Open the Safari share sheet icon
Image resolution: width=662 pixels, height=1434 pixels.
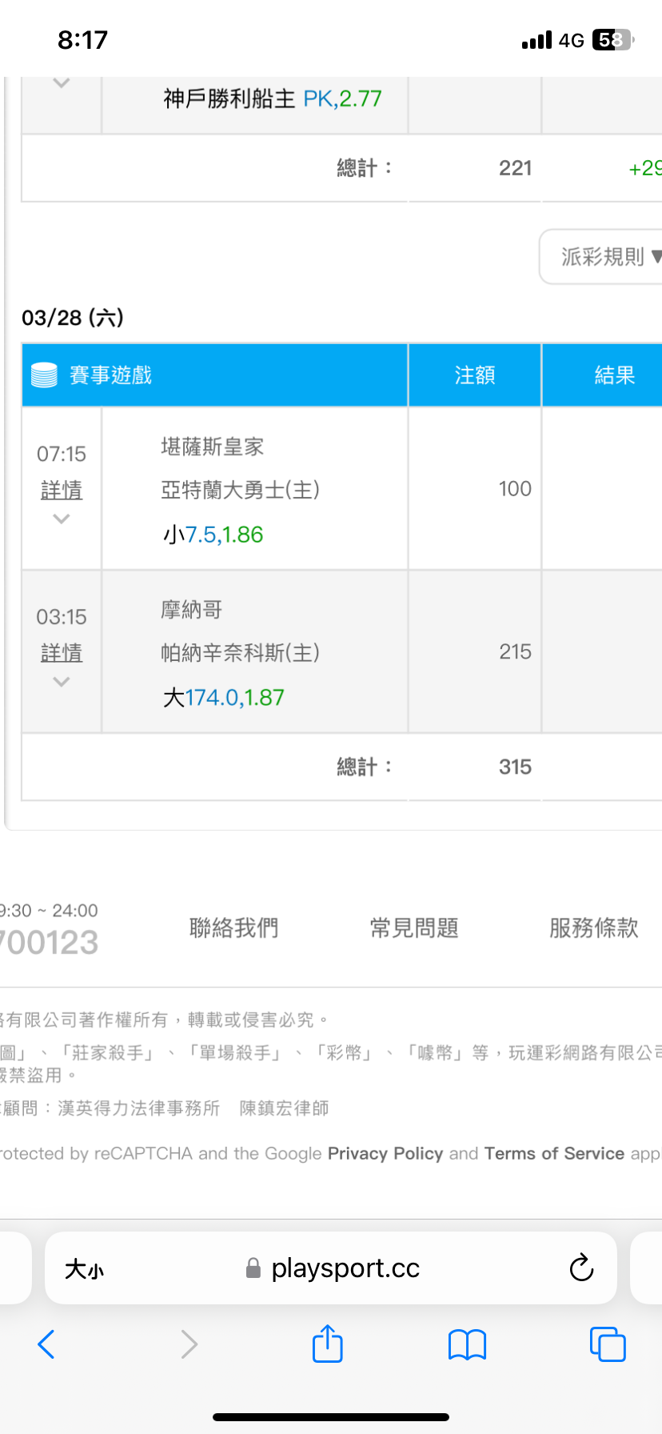[328, 1344]
